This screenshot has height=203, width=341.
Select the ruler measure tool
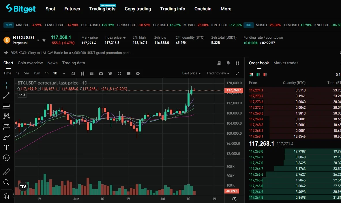[6, 172]
